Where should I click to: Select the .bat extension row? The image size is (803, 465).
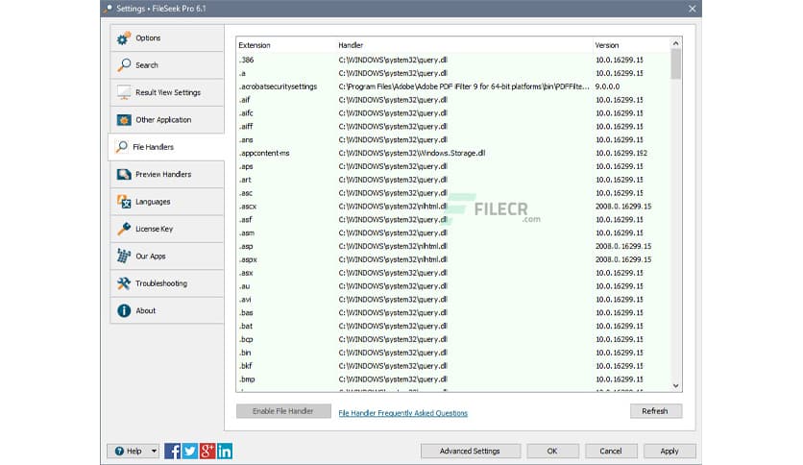coord(453,327)
